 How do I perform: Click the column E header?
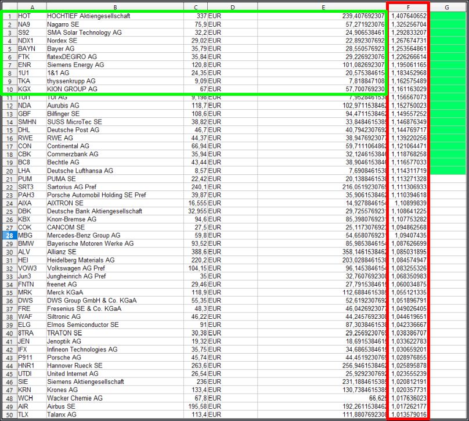323,7
